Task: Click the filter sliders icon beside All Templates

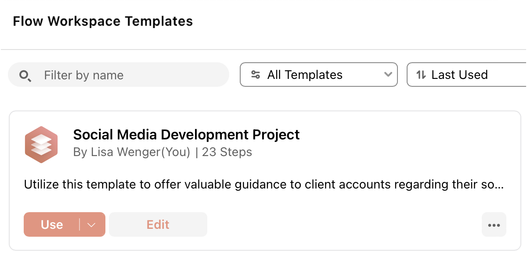Action: (256, 75)
